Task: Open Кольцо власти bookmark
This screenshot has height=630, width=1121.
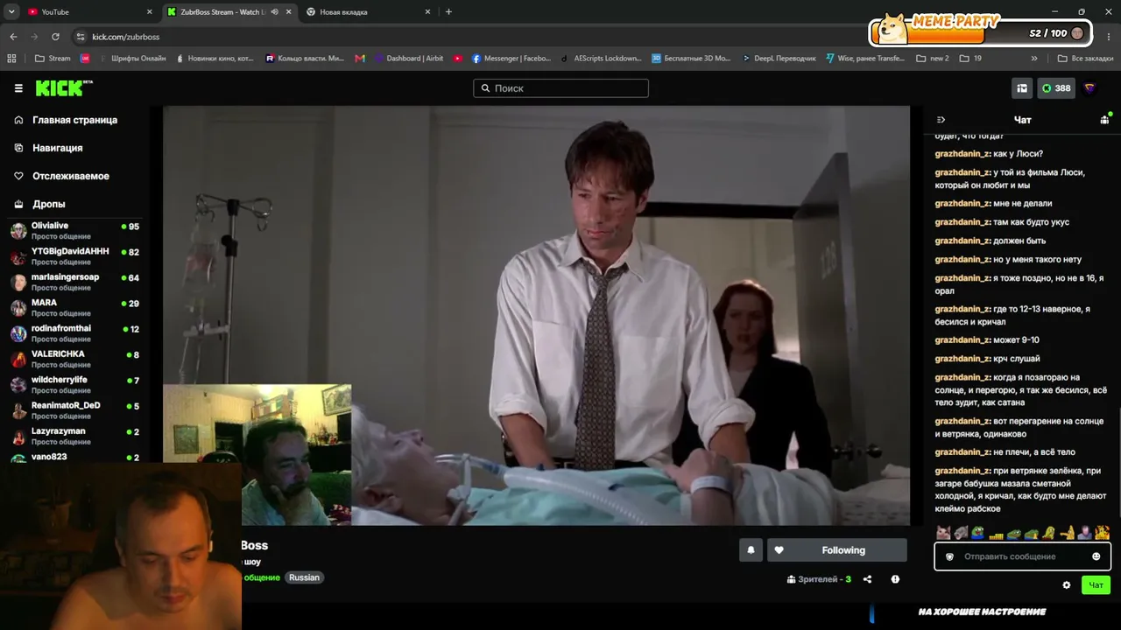Action: click(x=305, y=59)
